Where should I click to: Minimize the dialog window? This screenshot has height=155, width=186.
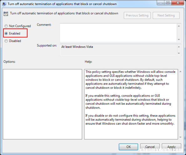(161, 3)
